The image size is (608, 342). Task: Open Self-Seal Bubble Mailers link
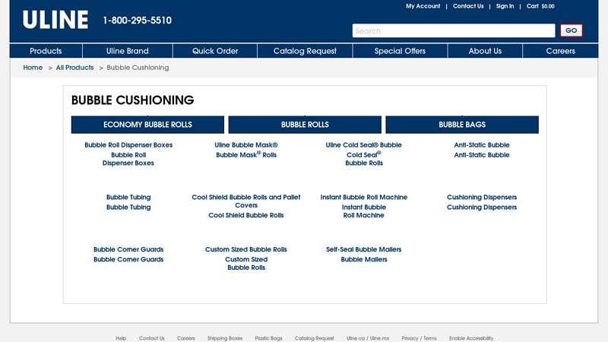click(364, 250)
